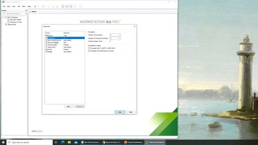Select the Display row
Image resolution: width=258 pixels, height=145 pixels.
point(65,52)
